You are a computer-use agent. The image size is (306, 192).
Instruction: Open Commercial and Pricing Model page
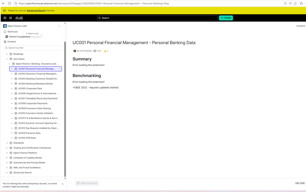point(29,163)
